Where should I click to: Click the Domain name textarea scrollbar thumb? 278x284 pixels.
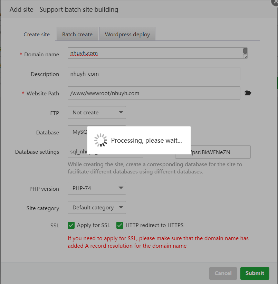pyautogui.click(x=245, y=51)
